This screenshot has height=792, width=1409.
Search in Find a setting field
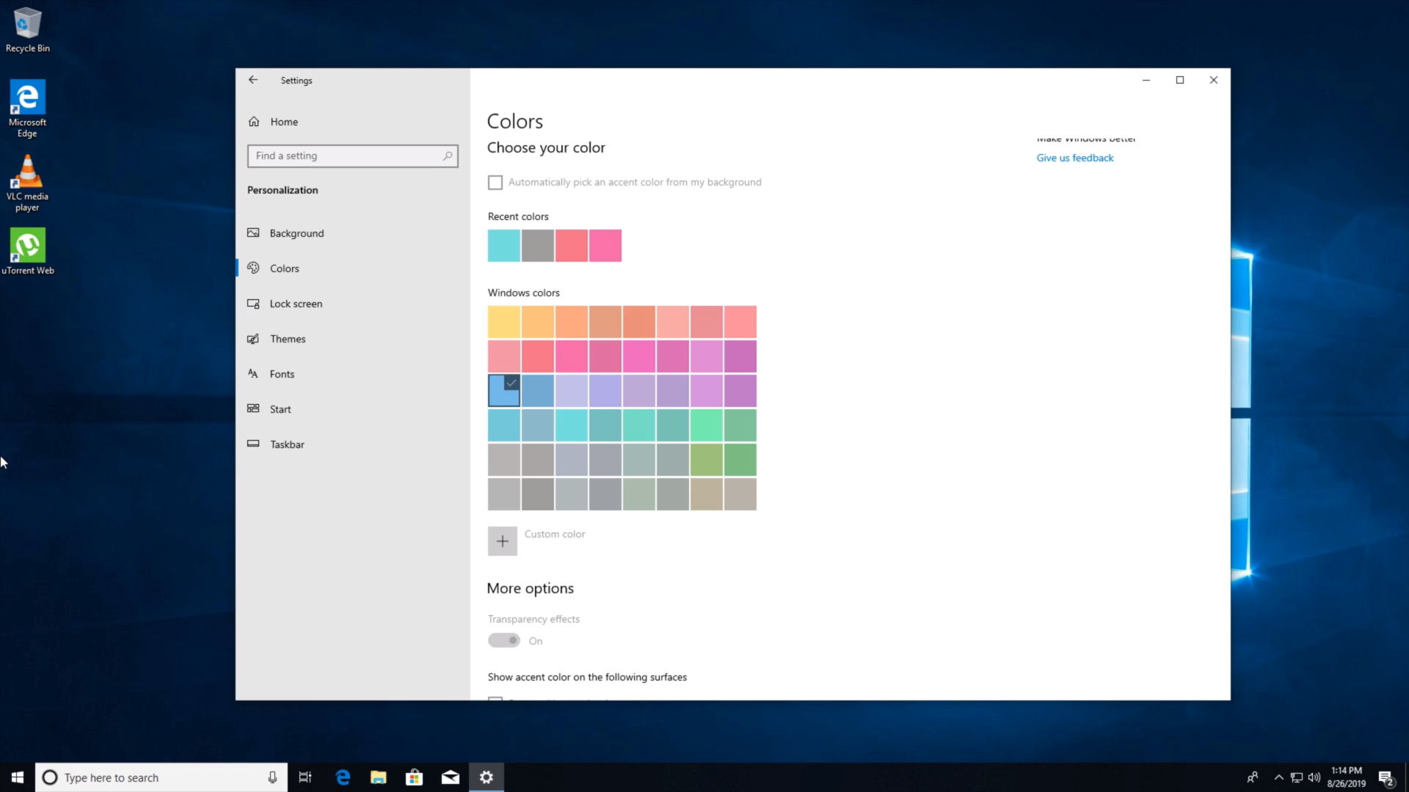coord(352,155)
